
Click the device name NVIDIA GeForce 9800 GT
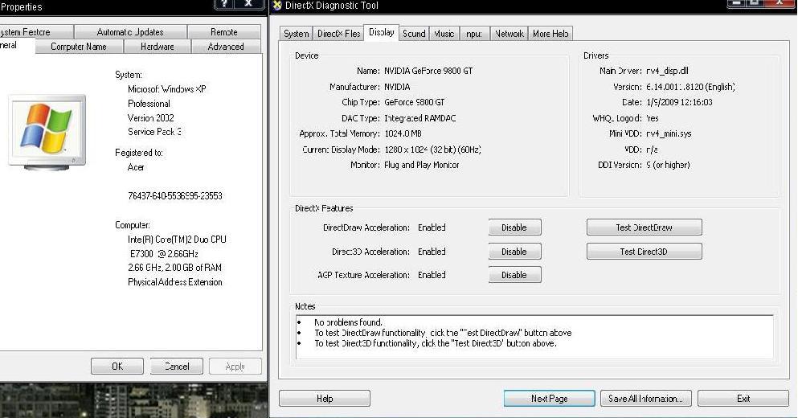coord(428,71)
